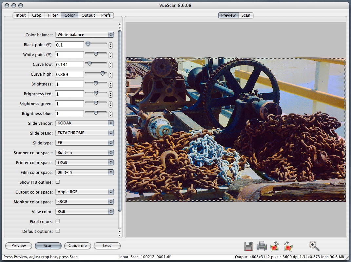Screen dimensions: 351x262
Task: Click the Brightness red slider
Action: tap(96, 94)
